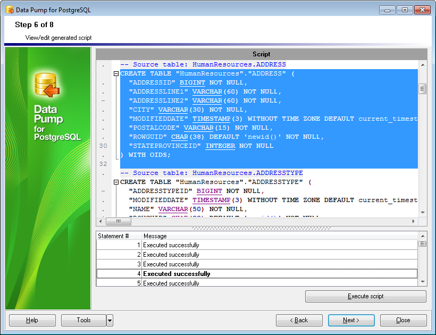Click the messages list scroll up arrow
436x335 pixels.
(422, 236)
